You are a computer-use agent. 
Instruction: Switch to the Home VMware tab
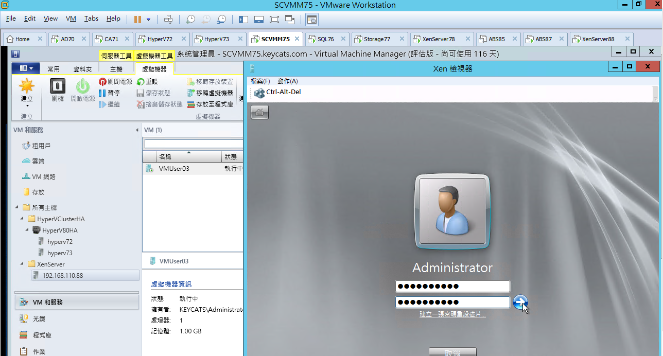point(24,39)
